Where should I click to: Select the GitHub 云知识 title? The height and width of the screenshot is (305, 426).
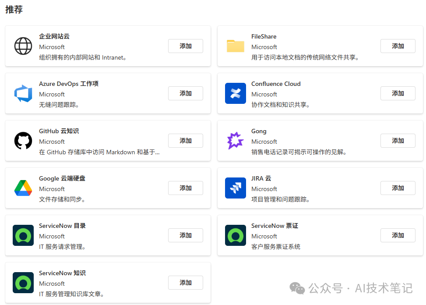point(59,131)
